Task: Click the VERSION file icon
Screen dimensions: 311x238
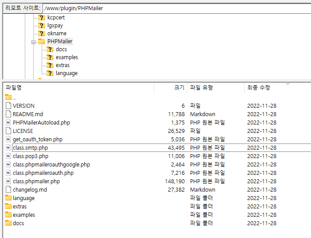Action: click(8, 106)
